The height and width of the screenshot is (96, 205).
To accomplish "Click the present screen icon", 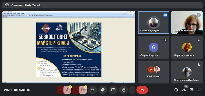I will (x=113, y=90).
